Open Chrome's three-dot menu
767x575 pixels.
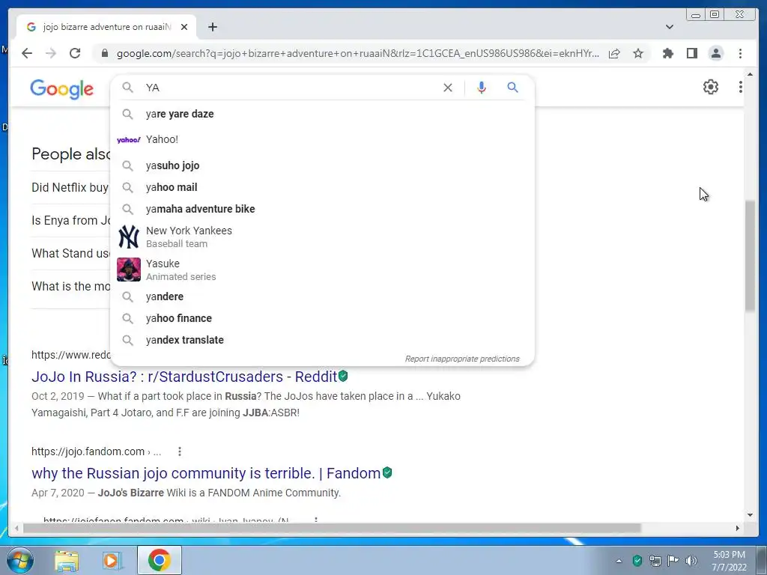pos(740,53)
